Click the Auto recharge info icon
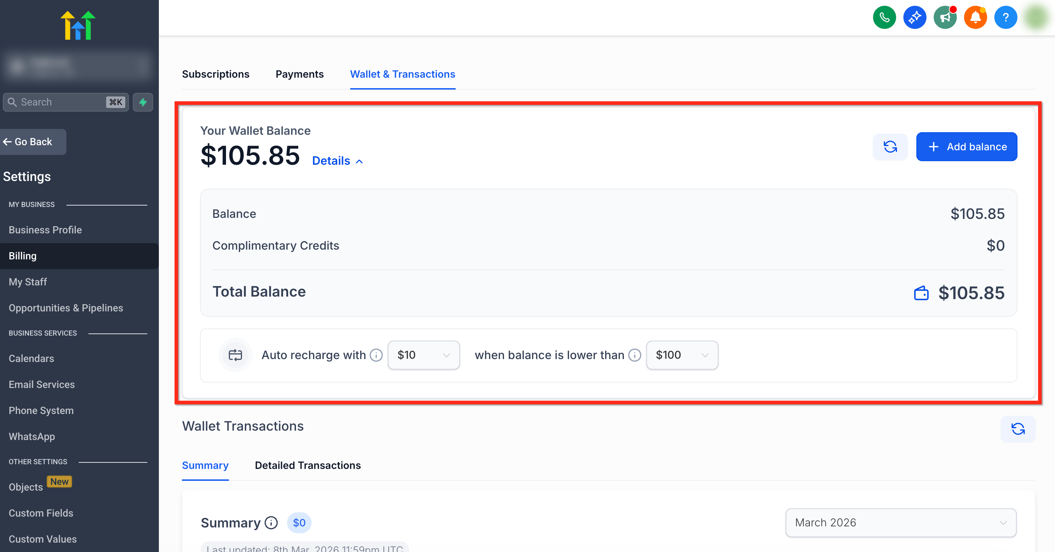This screenshot has height=552, width=1055. 376,355
